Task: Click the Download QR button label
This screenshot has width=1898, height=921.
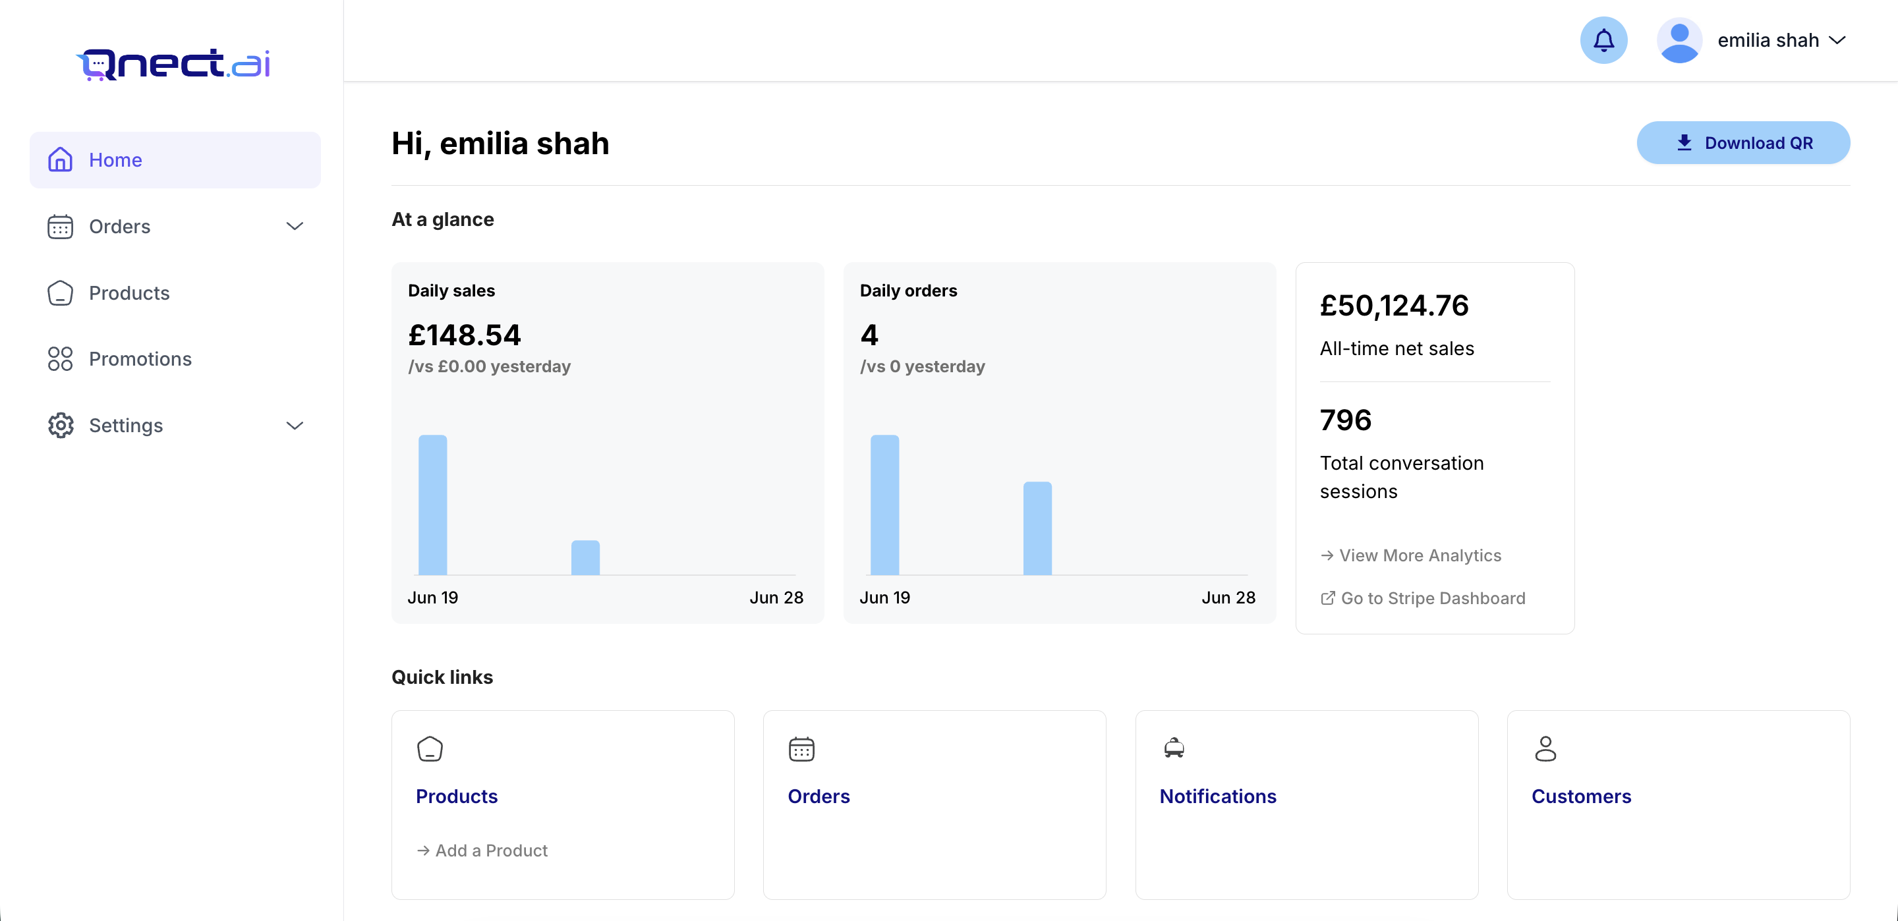Action: pos(1759,143)
